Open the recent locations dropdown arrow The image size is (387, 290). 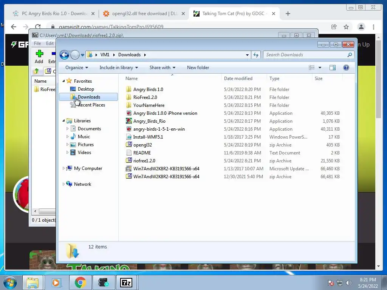82,55
